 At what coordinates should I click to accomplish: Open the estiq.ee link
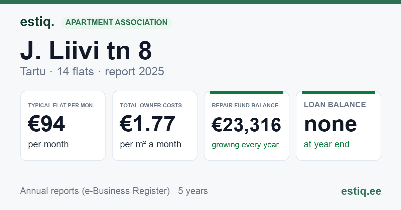[361, 191]
